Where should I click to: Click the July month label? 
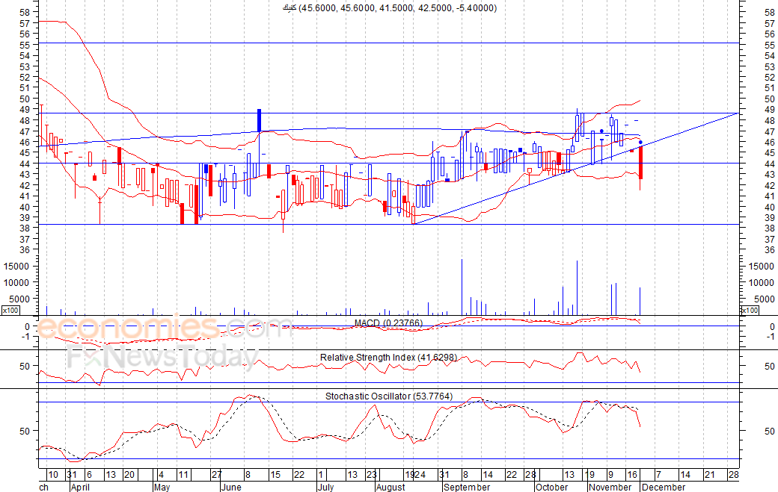tap(325, 487)
